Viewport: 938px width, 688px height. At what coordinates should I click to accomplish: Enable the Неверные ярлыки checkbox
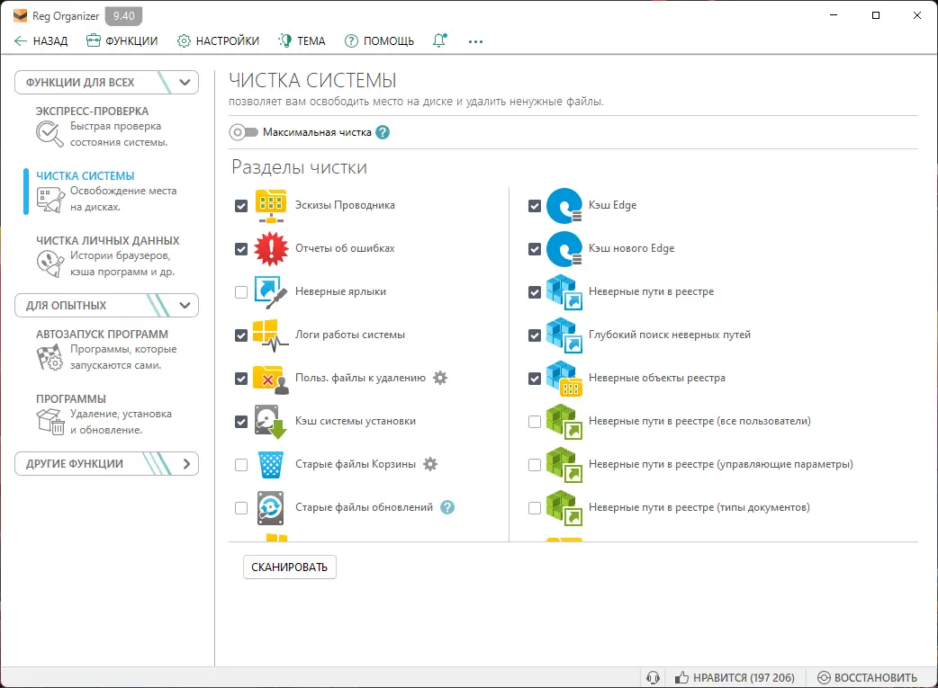pyautogui.click(x=241, y=291)
